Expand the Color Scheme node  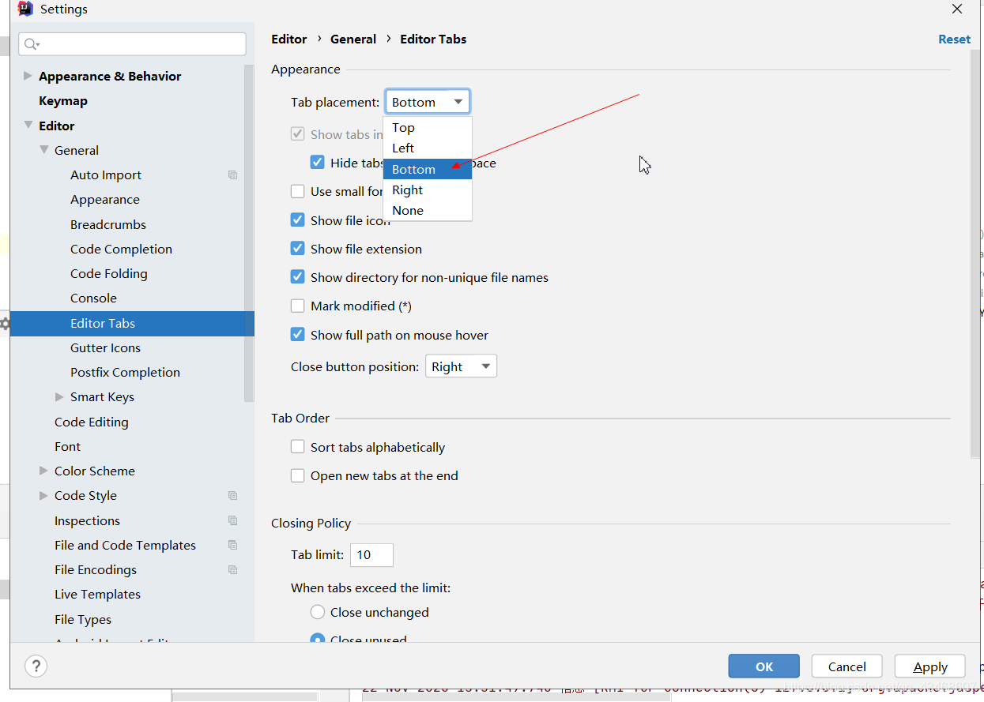[44, 471]
